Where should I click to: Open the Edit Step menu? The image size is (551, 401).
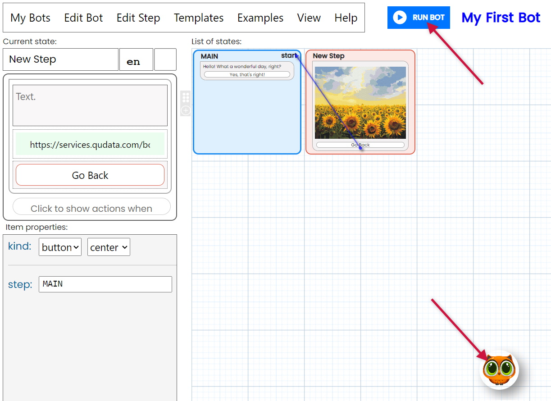point(138,18)
